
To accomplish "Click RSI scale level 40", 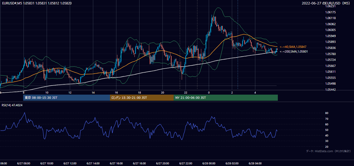I will click(327, 136).
